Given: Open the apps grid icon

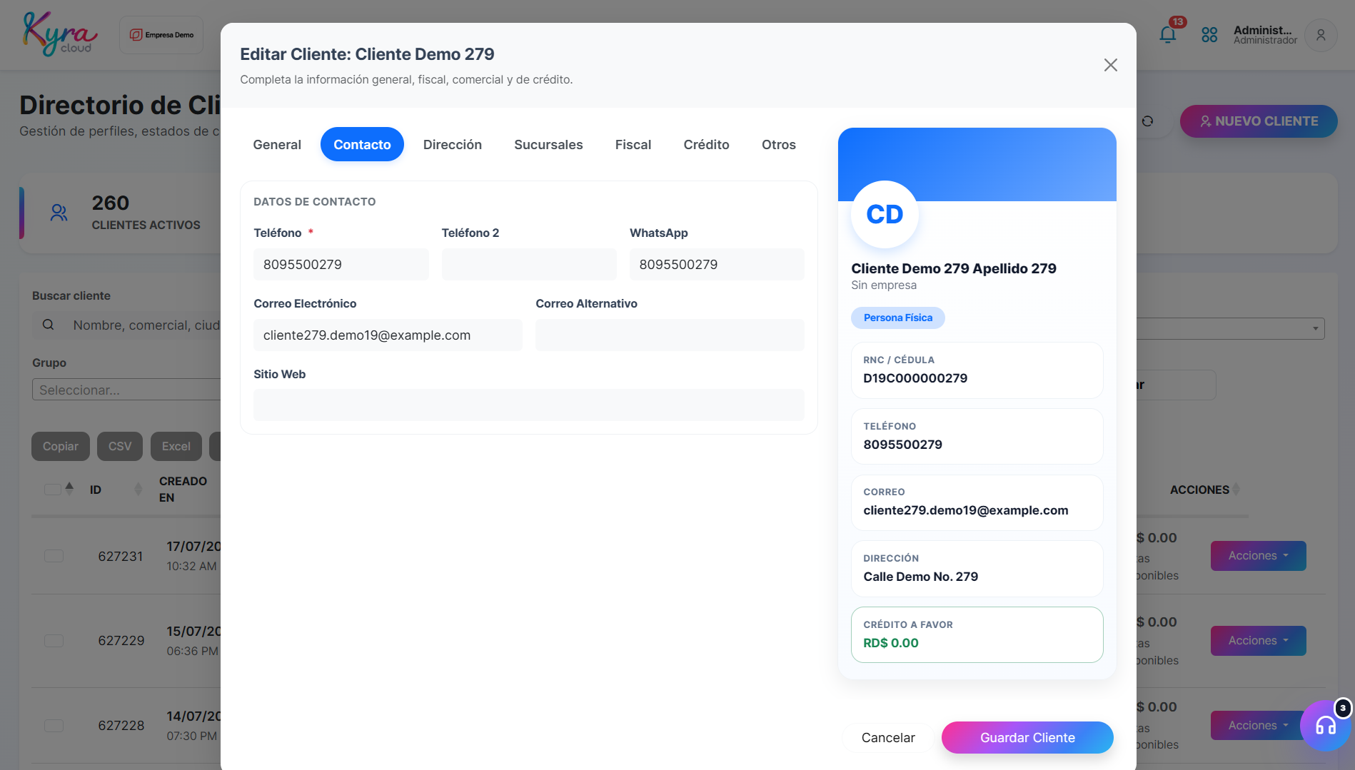Looking at the screenshot, I should tap(1209, 34).
